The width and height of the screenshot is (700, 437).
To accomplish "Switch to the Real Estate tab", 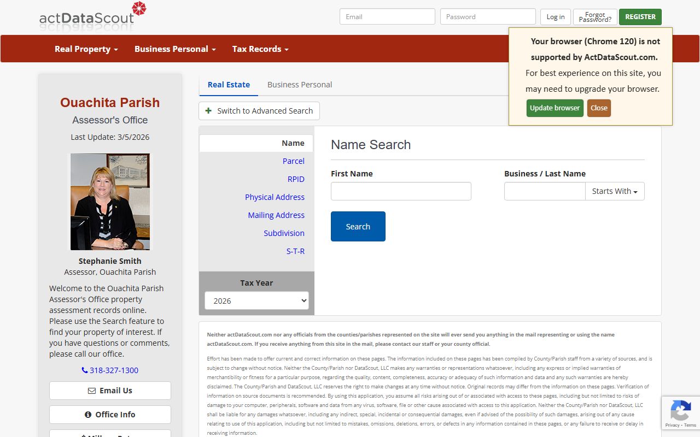I will 229,85.
